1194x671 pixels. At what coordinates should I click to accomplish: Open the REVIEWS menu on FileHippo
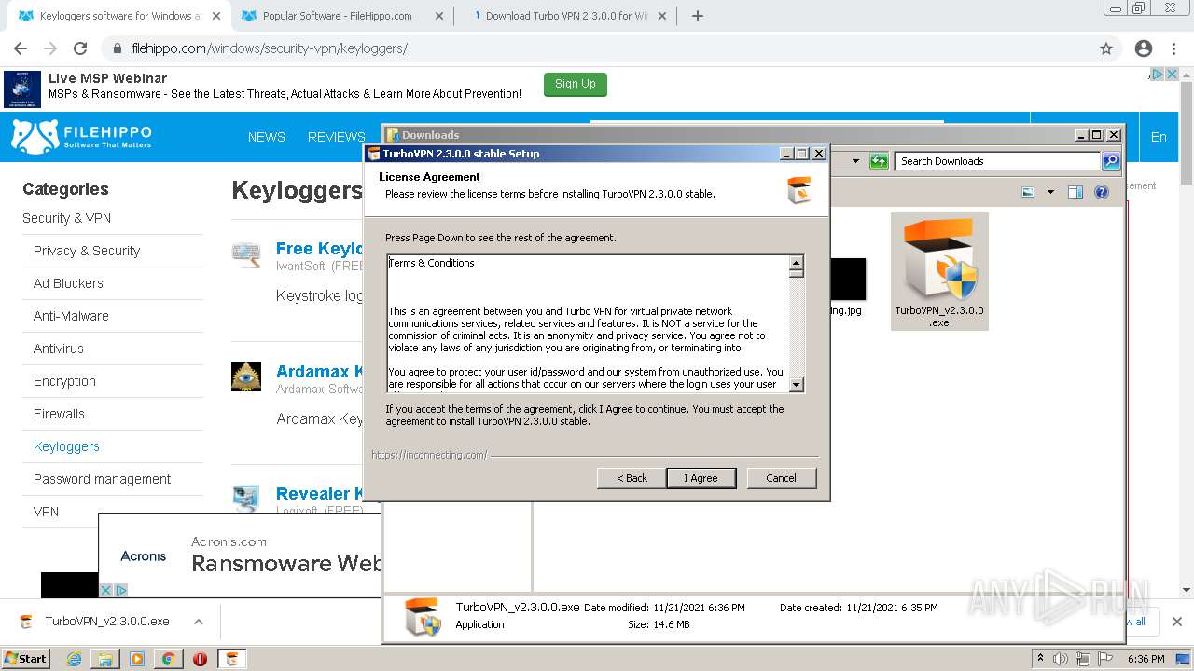tap(337, 137)
